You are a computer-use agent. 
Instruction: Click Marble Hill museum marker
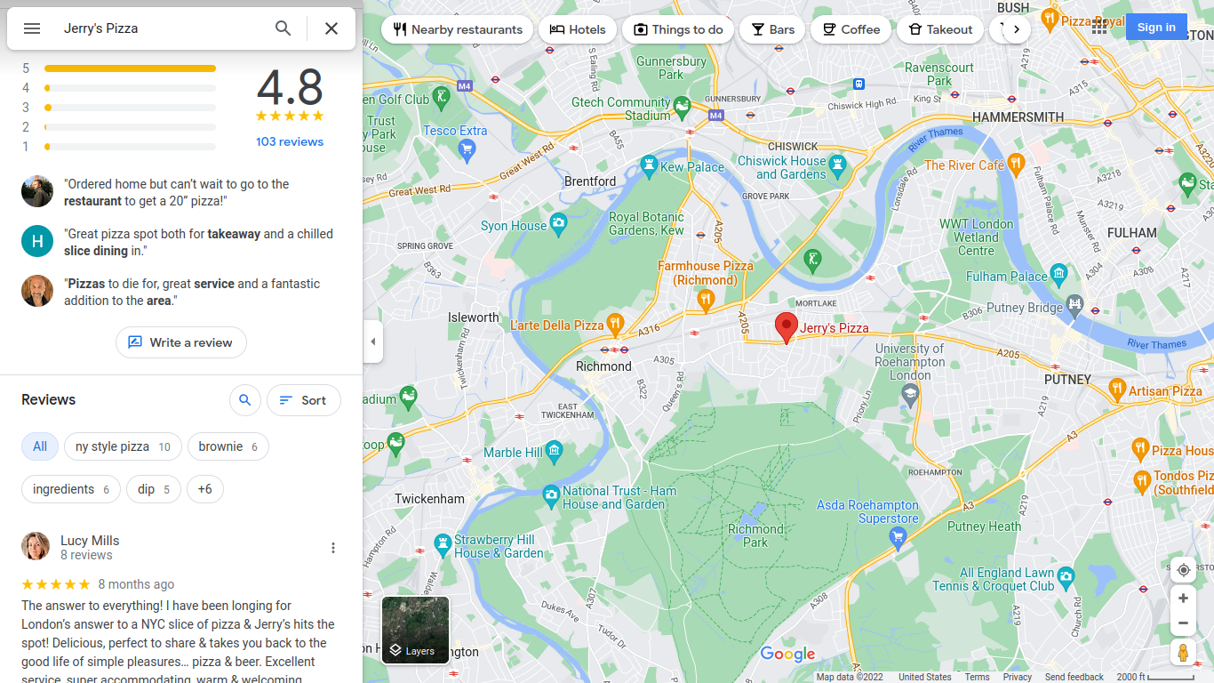pos(555,452)
